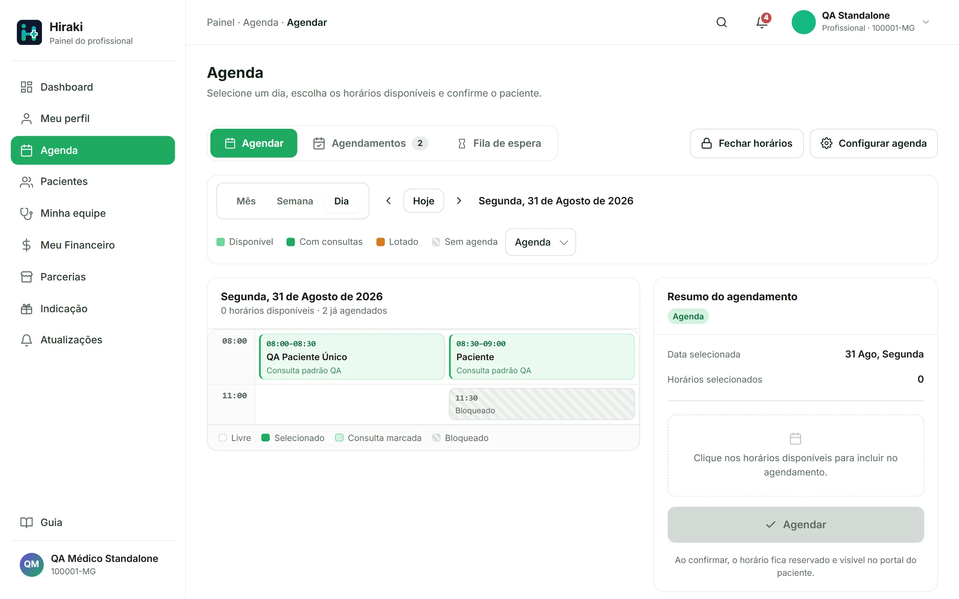Image resolution: width=959 pixels, height=599 pixels.
Task: Click the 11:30 Bloqueado slot
Action: 541,404
